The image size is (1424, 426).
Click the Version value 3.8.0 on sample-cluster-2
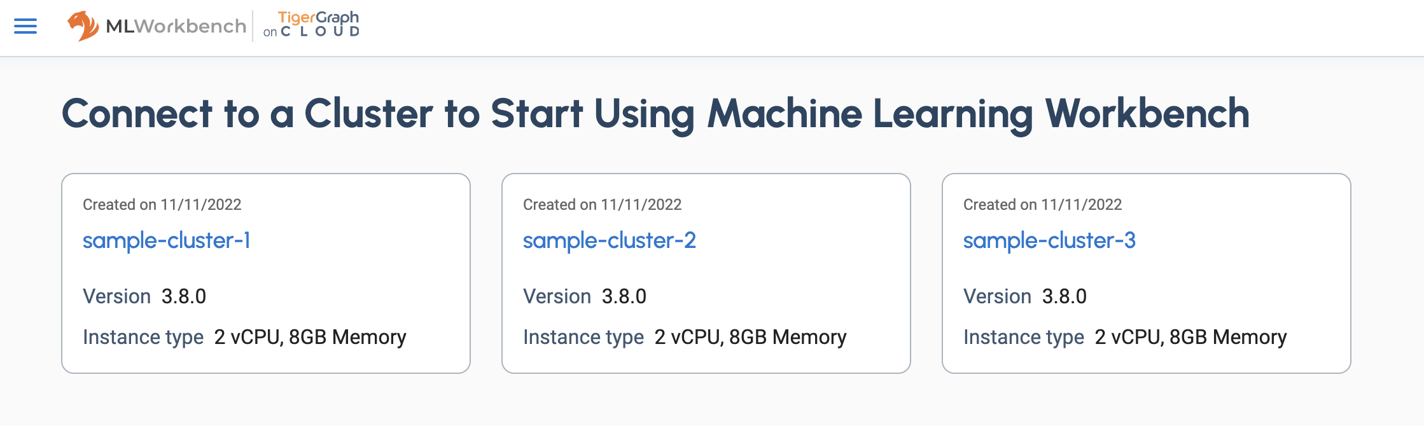pyautogui.click(x=625, y=296)
